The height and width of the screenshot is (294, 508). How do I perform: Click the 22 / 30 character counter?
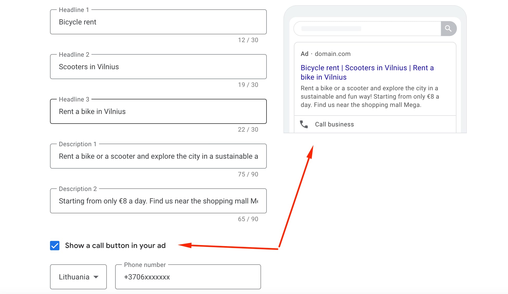click(248, 130)
